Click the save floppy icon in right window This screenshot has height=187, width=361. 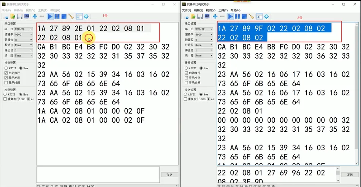[200, 16]
